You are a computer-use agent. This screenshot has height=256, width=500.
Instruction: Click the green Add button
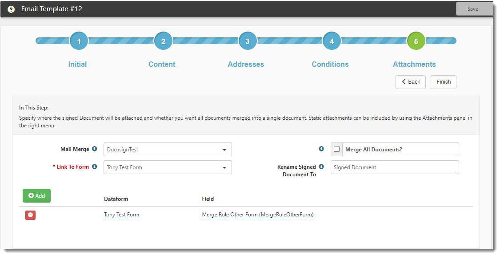point(37,195)
